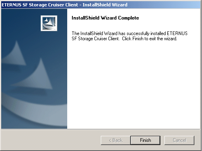Click the gray footer area left of Back
Image resolution: width=202 pixels, height=151 pixels.
[51, 140]
